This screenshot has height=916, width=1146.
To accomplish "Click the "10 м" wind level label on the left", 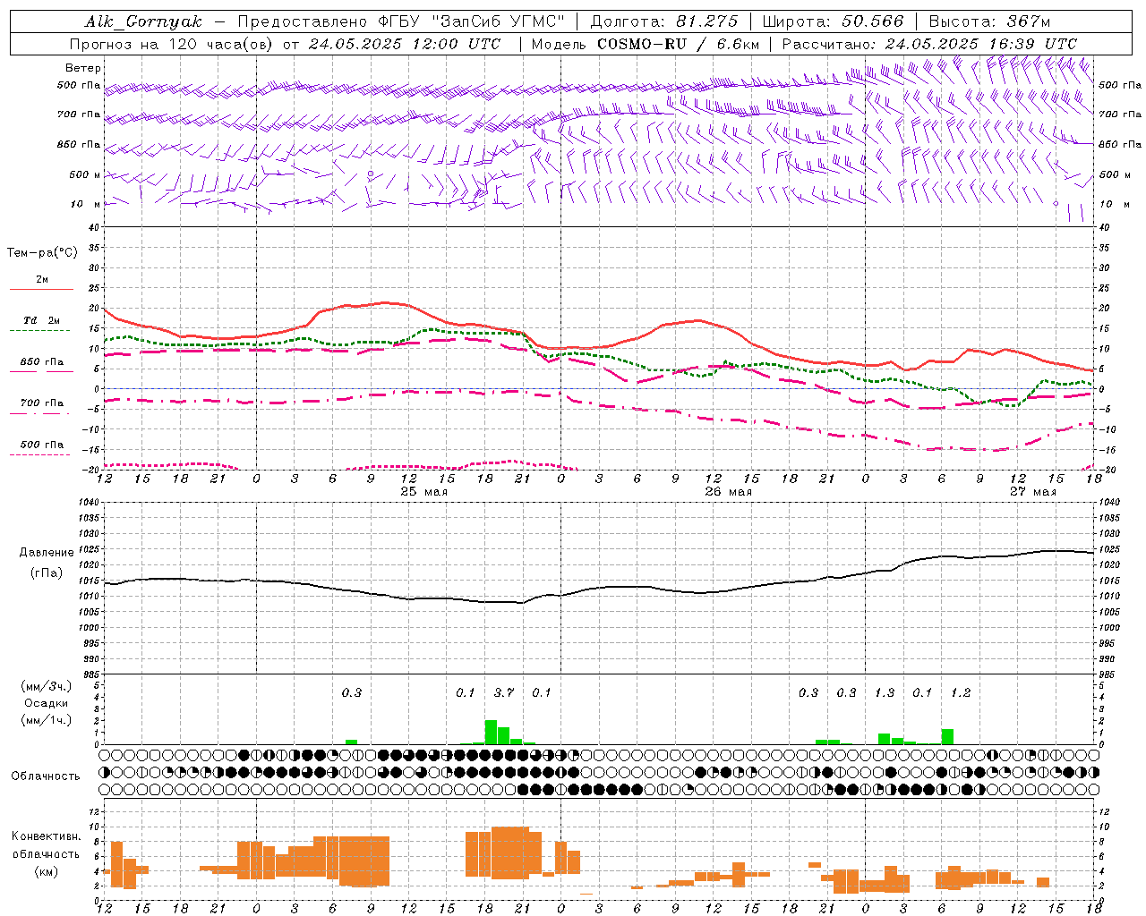I will [86, 204].
